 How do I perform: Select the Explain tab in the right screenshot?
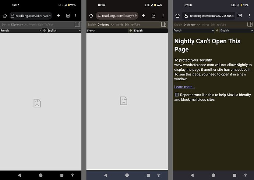(178, 25)
